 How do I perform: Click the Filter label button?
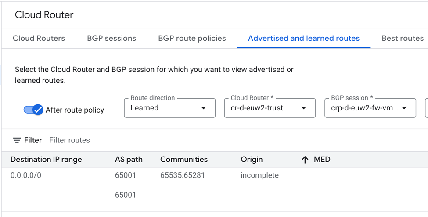coord(33,140)
